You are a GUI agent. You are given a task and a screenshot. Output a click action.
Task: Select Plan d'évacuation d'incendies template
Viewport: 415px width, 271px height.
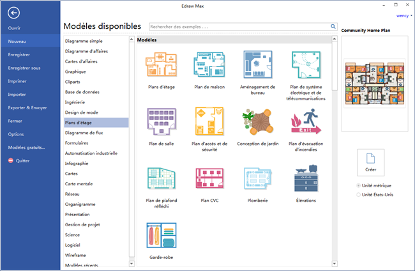click(x=306, y=121)
